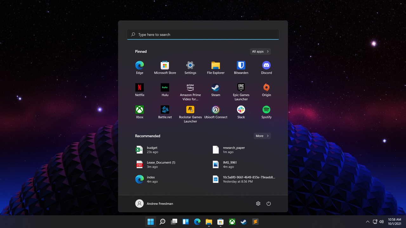This screenshot has width=406, height=228.
Task: Launch Slack
Action: pyautogui.click(x=241, y=112)
